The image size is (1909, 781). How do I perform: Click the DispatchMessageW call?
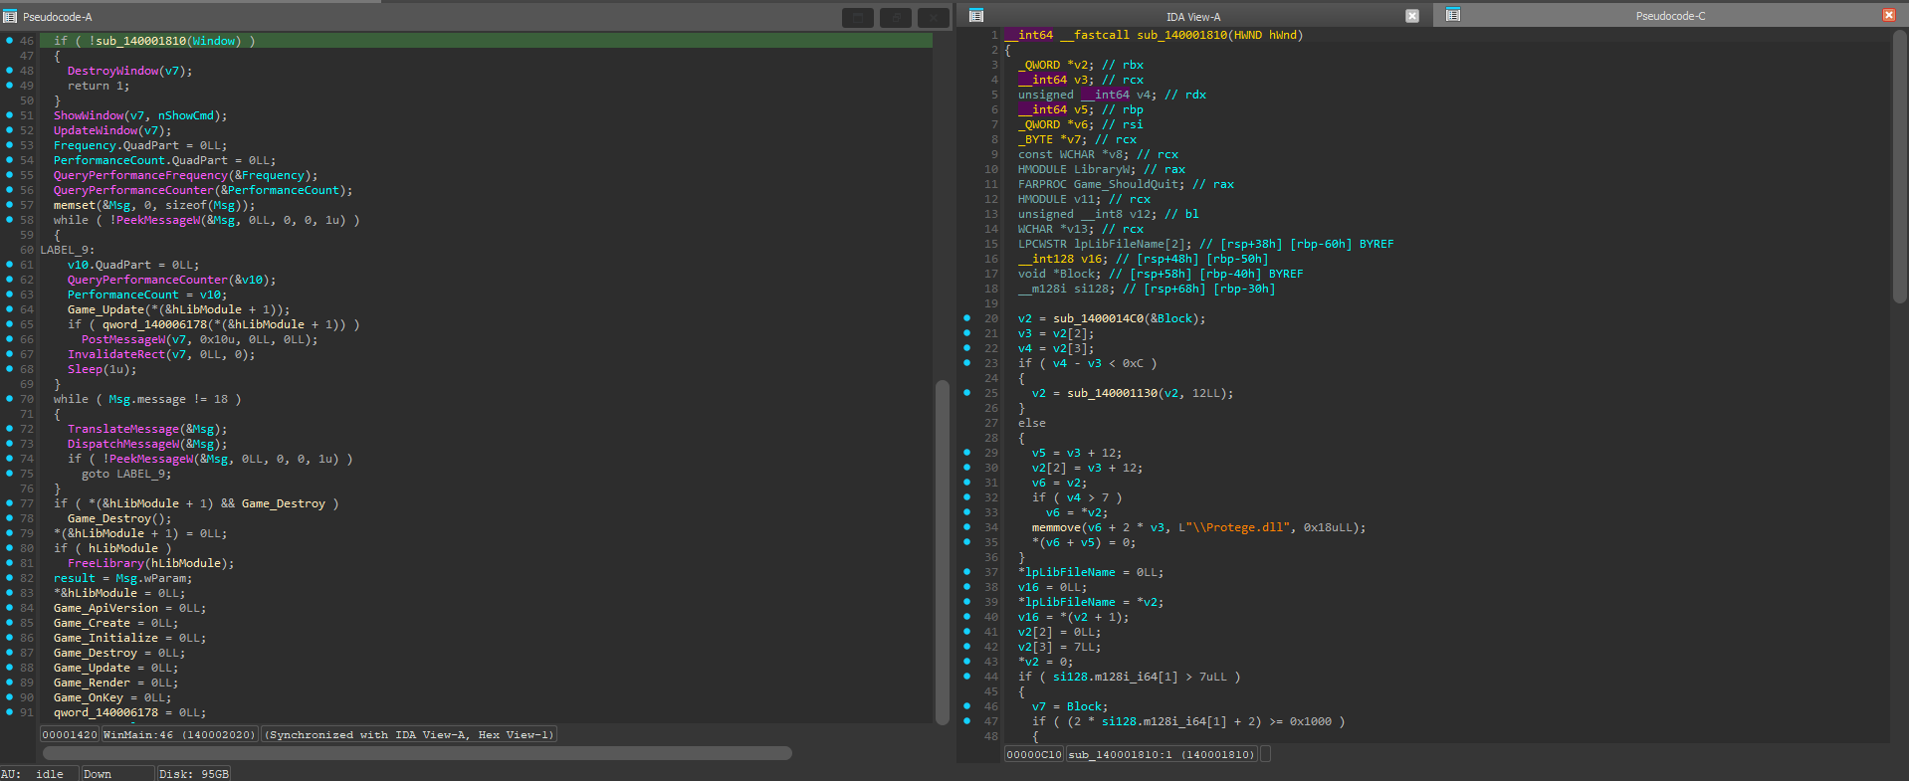(x=123, y=444)
